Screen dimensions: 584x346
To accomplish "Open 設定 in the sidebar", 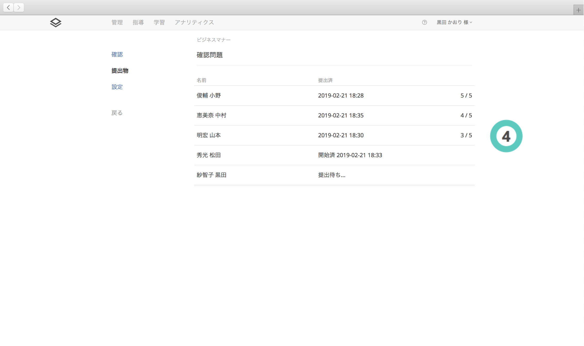I will (x=117, y=87).
